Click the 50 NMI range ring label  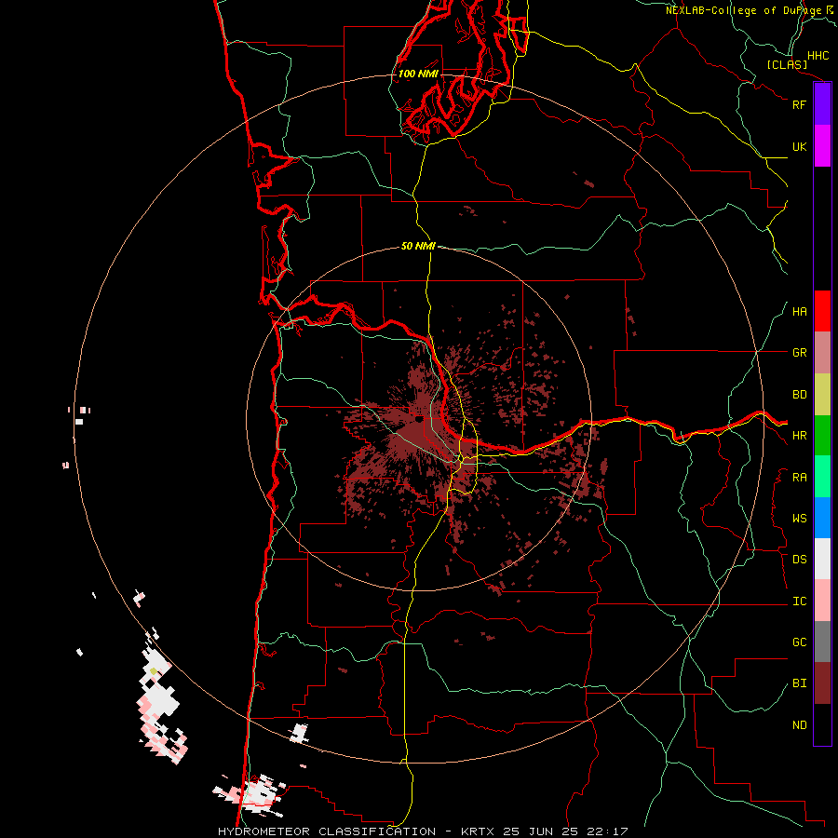418,246
